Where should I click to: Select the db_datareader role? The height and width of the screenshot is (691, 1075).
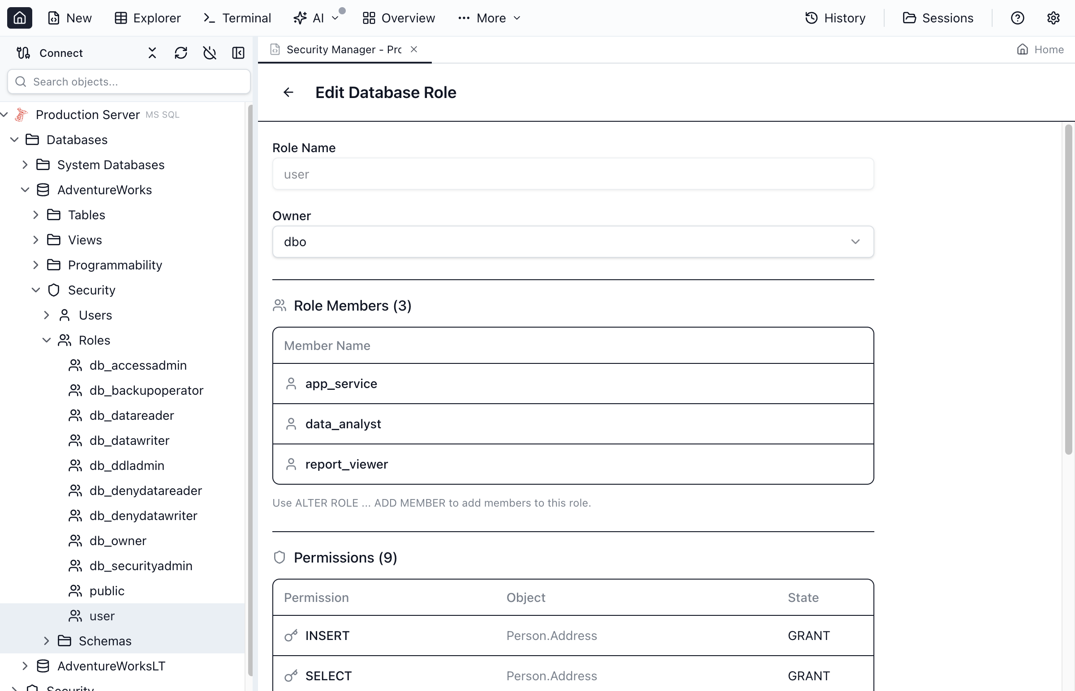tap(132, 415)
